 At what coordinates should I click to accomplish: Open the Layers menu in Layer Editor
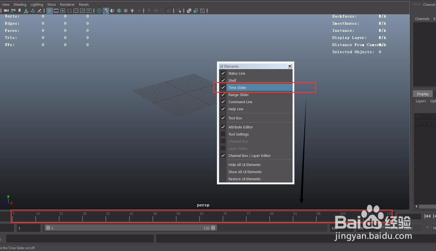pos(421,101)
